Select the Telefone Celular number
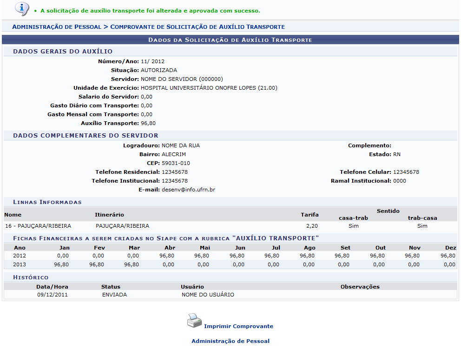 coord(406,172)
